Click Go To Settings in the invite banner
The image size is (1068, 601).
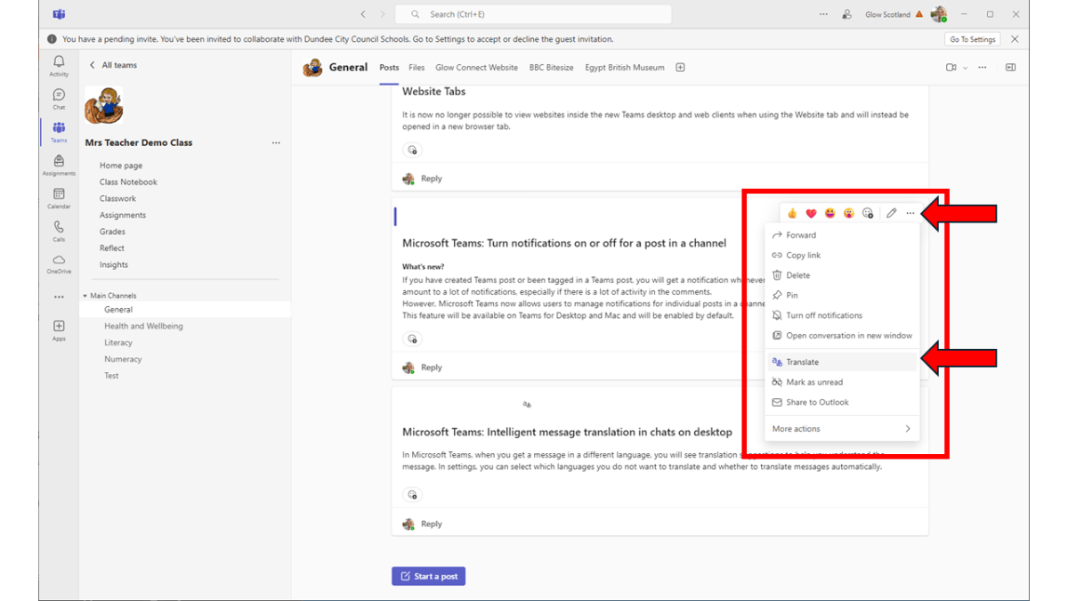972,38
